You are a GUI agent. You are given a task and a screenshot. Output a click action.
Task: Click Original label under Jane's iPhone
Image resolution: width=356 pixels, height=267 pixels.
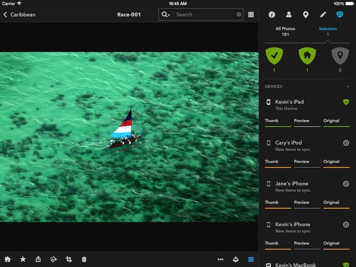(332, 202)
